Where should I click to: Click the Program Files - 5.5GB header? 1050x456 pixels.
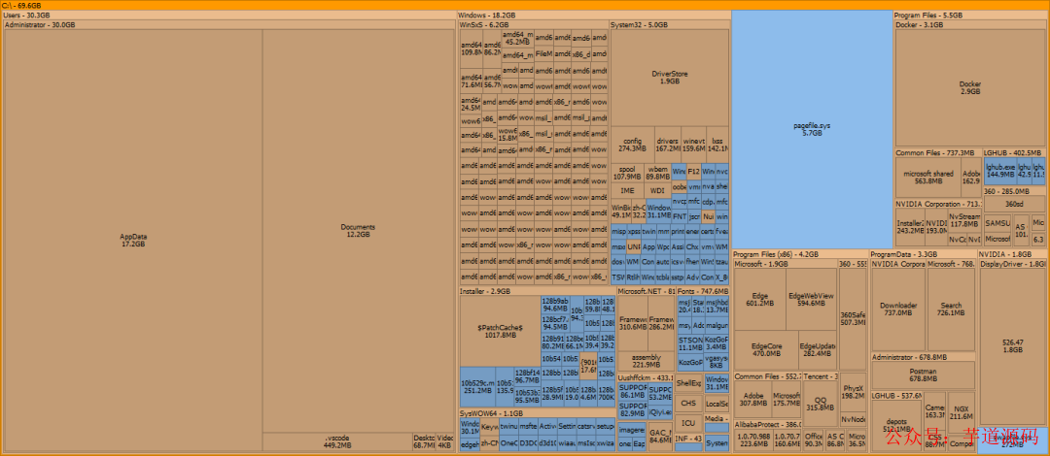[970, 15]
